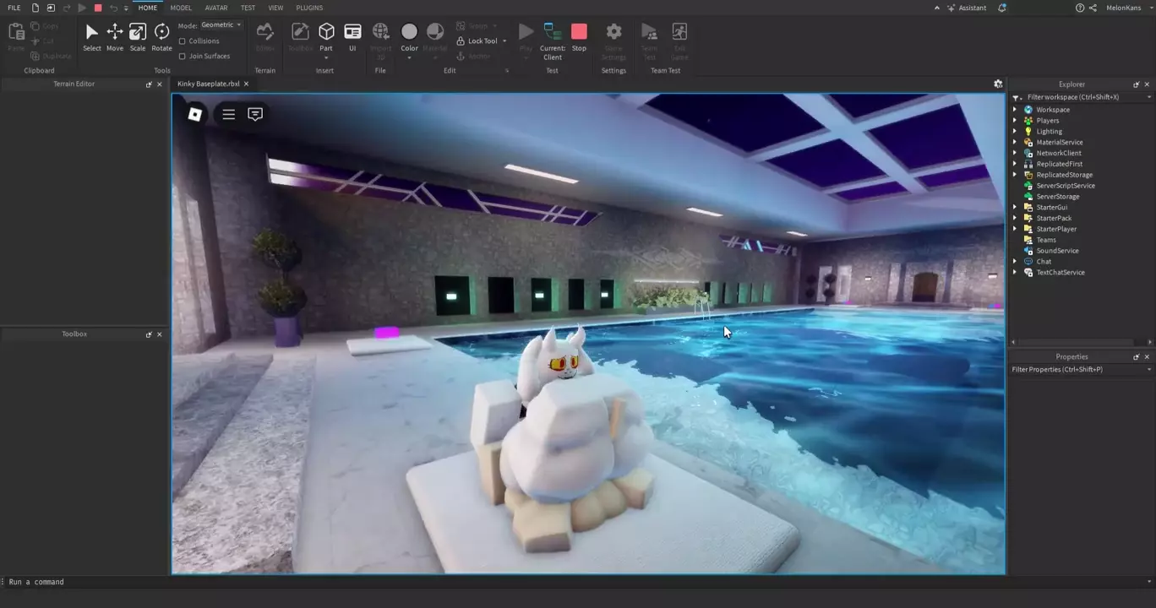
Task: Open the Mode Geometric dropdown
Action: point(221,25)
